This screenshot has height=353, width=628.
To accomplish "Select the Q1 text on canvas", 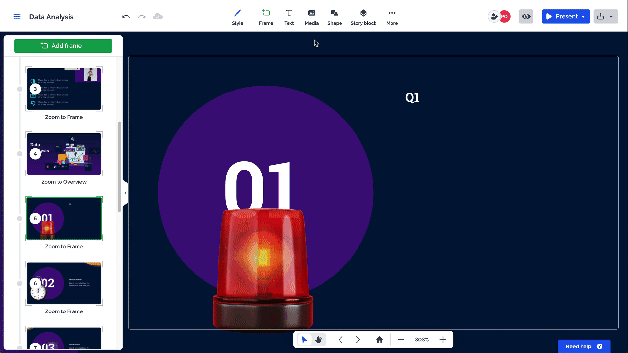I will click(x=412, y=97).
